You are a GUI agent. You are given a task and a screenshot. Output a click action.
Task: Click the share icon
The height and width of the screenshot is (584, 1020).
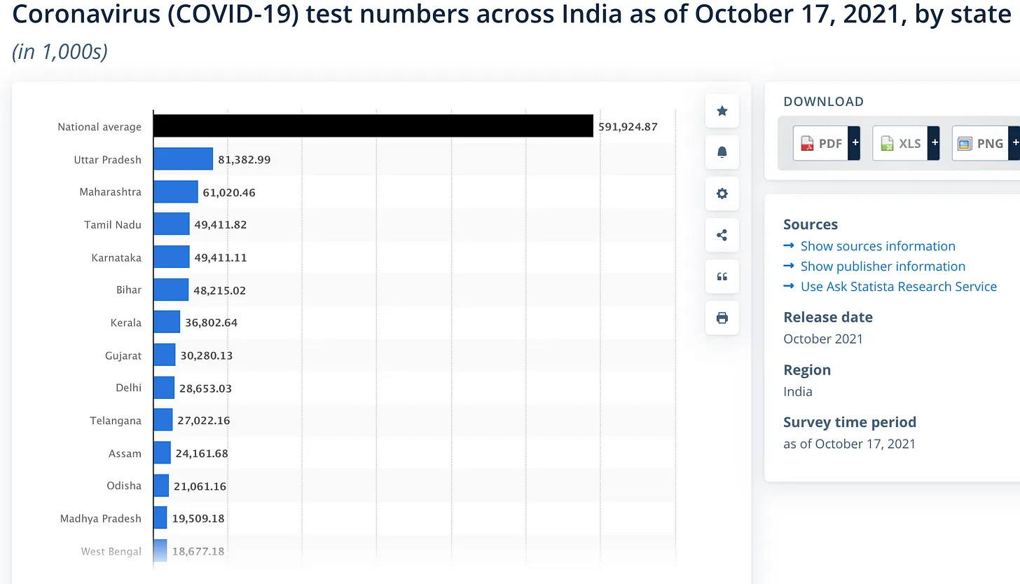722,235
